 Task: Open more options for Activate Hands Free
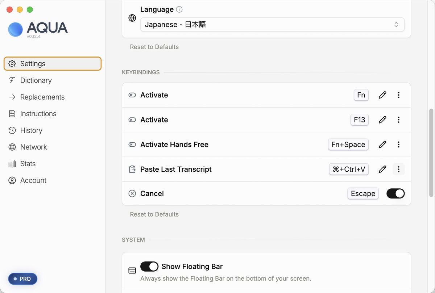tap(398, 145)
